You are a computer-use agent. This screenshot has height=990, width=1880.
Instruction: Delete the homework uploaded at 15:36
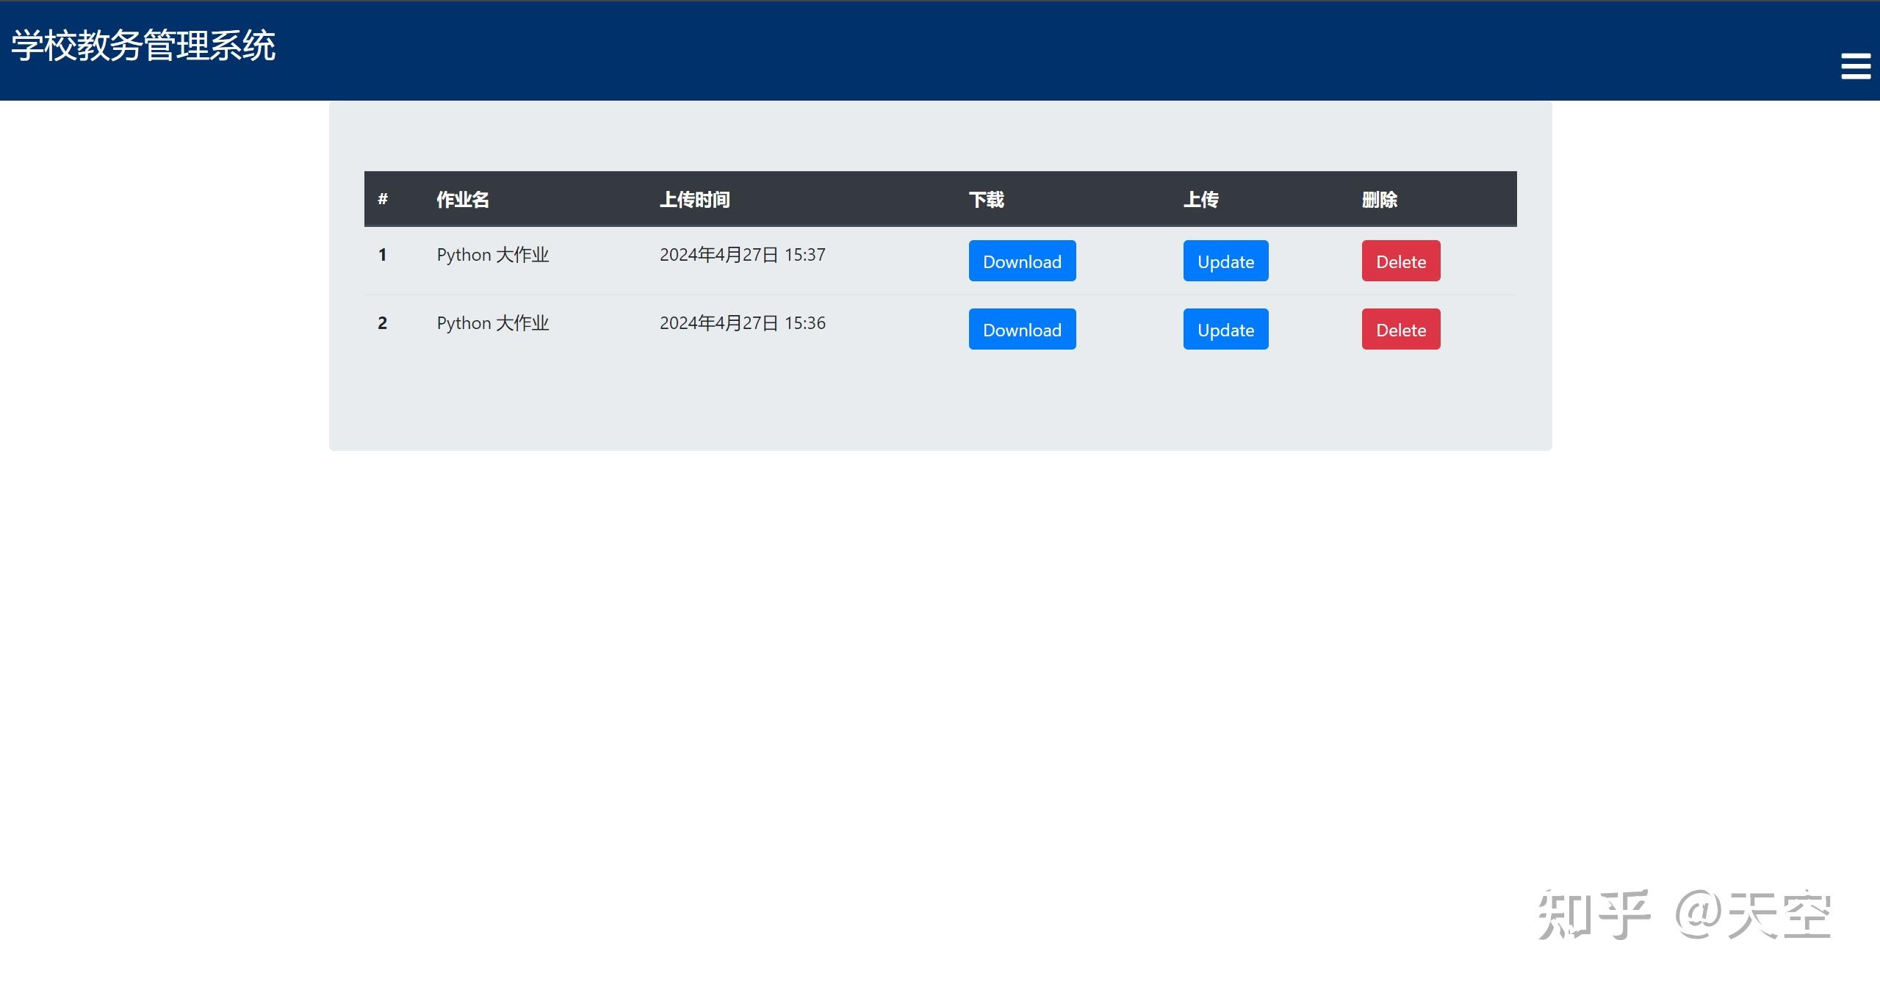1400,329
